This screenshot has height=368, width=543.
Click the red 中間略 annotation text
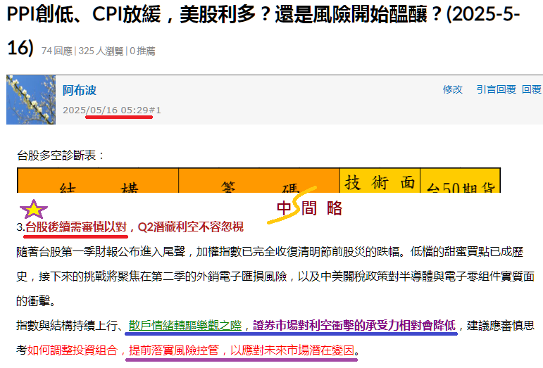tap(308, 208)
